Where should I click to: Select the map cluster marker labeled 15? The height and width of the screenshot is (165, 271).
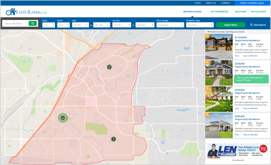[109, 67]
